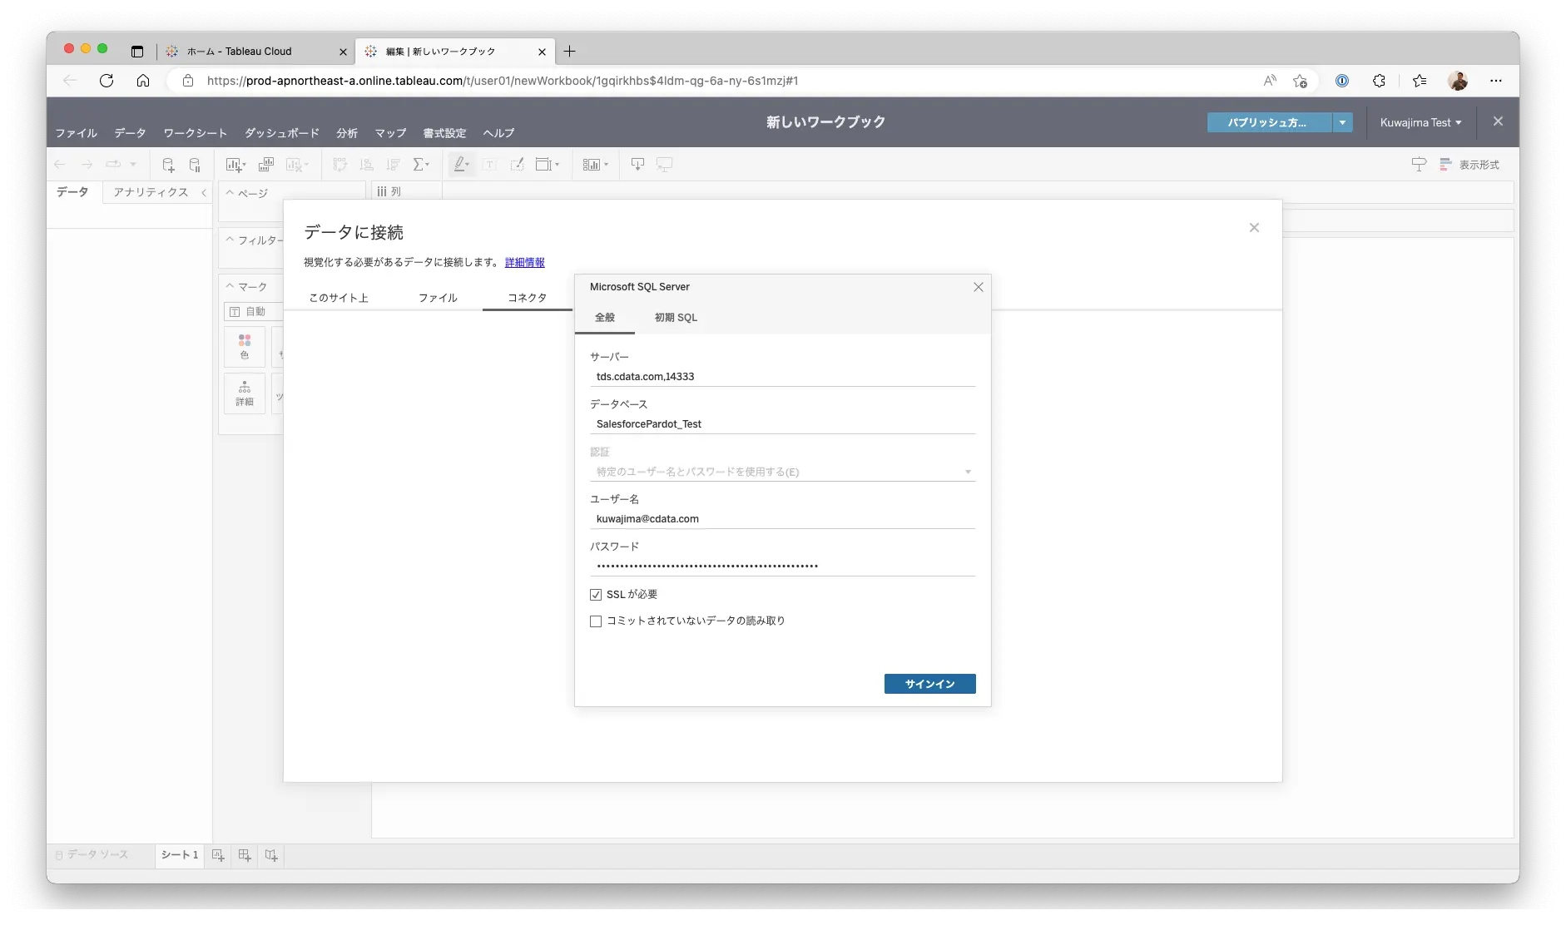Click the new worksheet toolbar icon
1566x945 pixels.
click(235, 165)
